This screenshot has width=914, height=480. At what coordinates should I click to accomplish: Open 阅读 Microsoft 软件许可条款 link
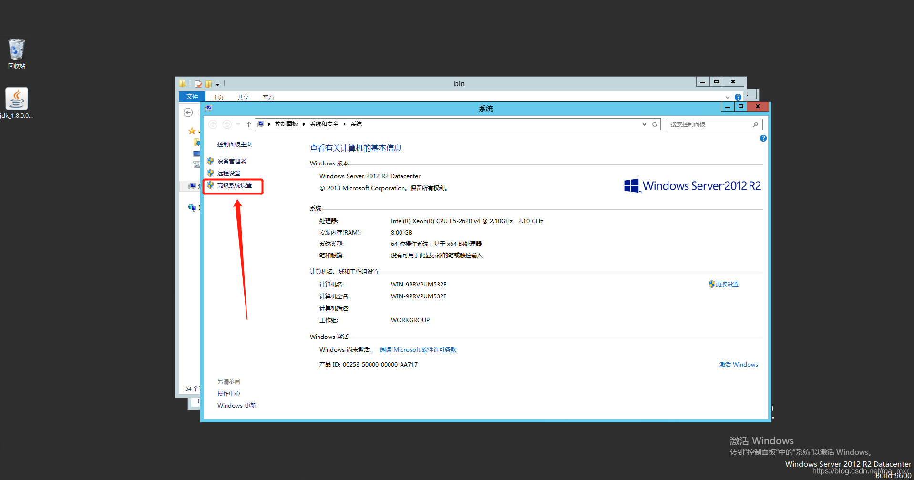pyautogui.click(x=418, y=350)
